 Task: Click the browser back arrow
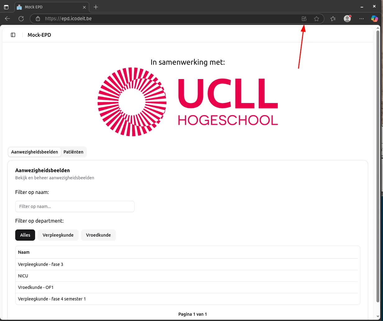click(7, 19)
